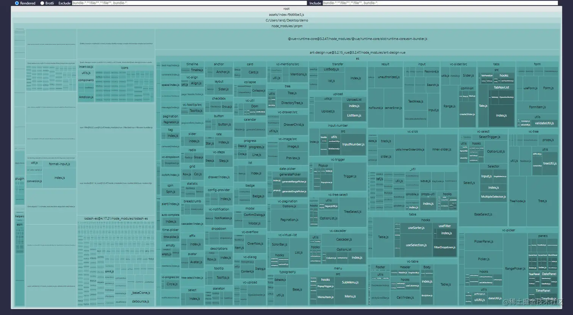
Task: Select the Timeline.js cell
Action: pyautogui.click(x=197, y=70)
